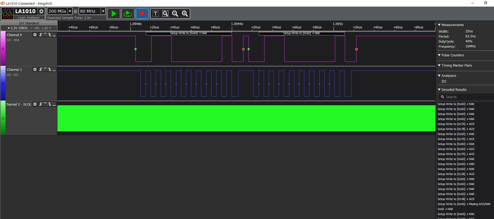Zoom in on the waveform
Image resolution: width=494 pixels, height=219 pixels.
pos(185,13)
